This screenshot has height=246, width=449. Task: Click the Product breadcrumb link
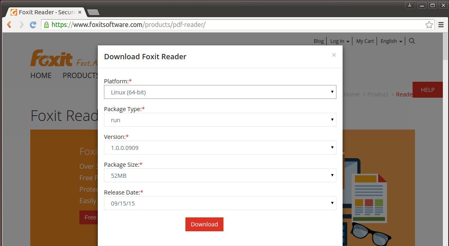coord(378,94)
